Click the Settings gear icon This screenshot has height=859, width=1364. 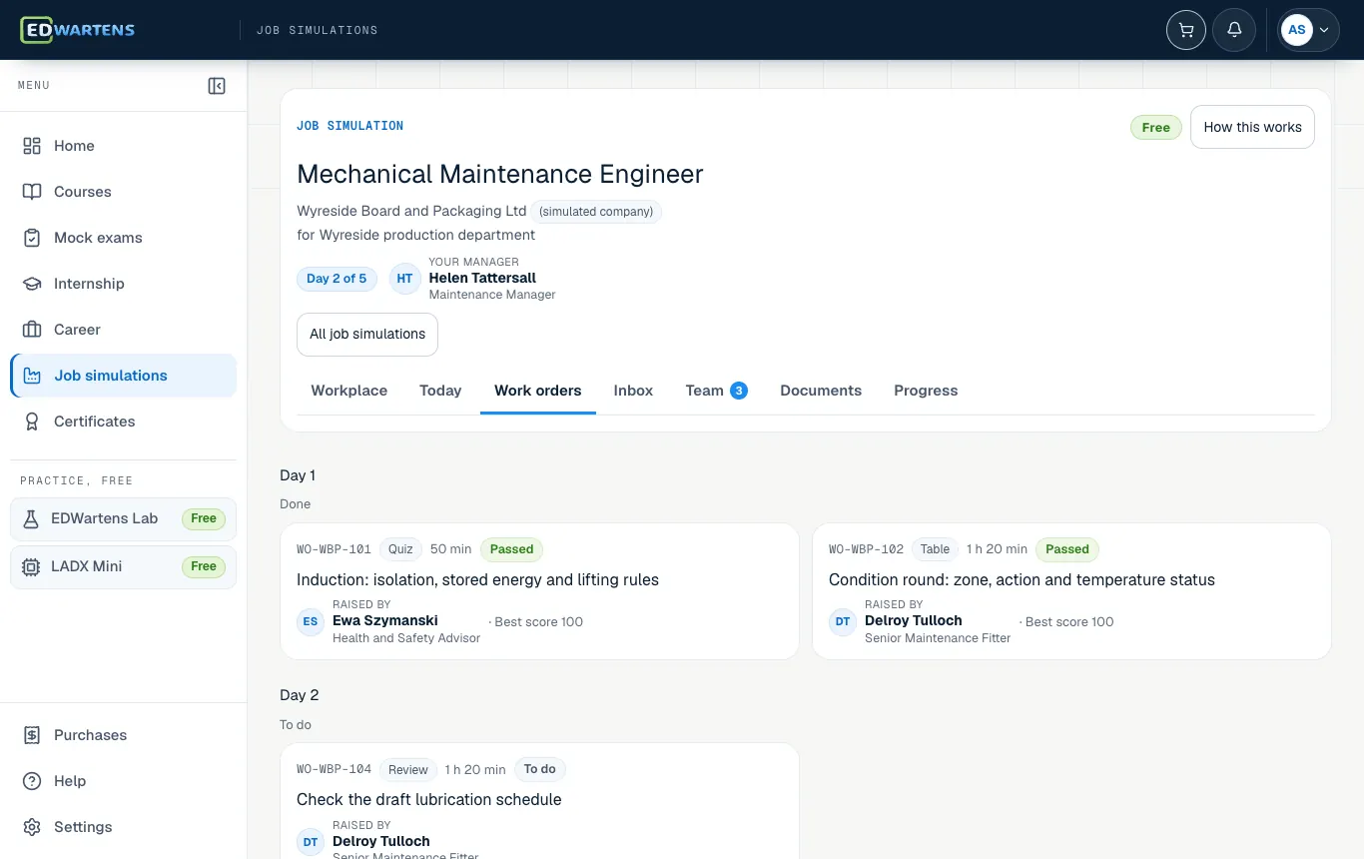(32, 827)
